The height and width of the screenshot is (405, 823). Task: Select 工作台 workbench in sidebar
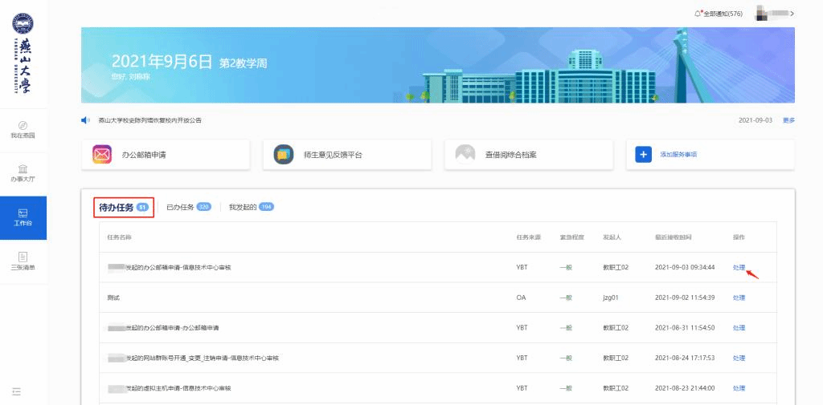click(23, 217)
